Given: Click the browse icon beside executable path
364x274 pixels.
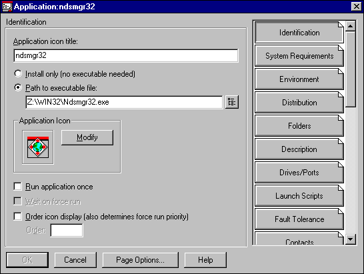Looking at the screenshot, I should coord(232,102).
